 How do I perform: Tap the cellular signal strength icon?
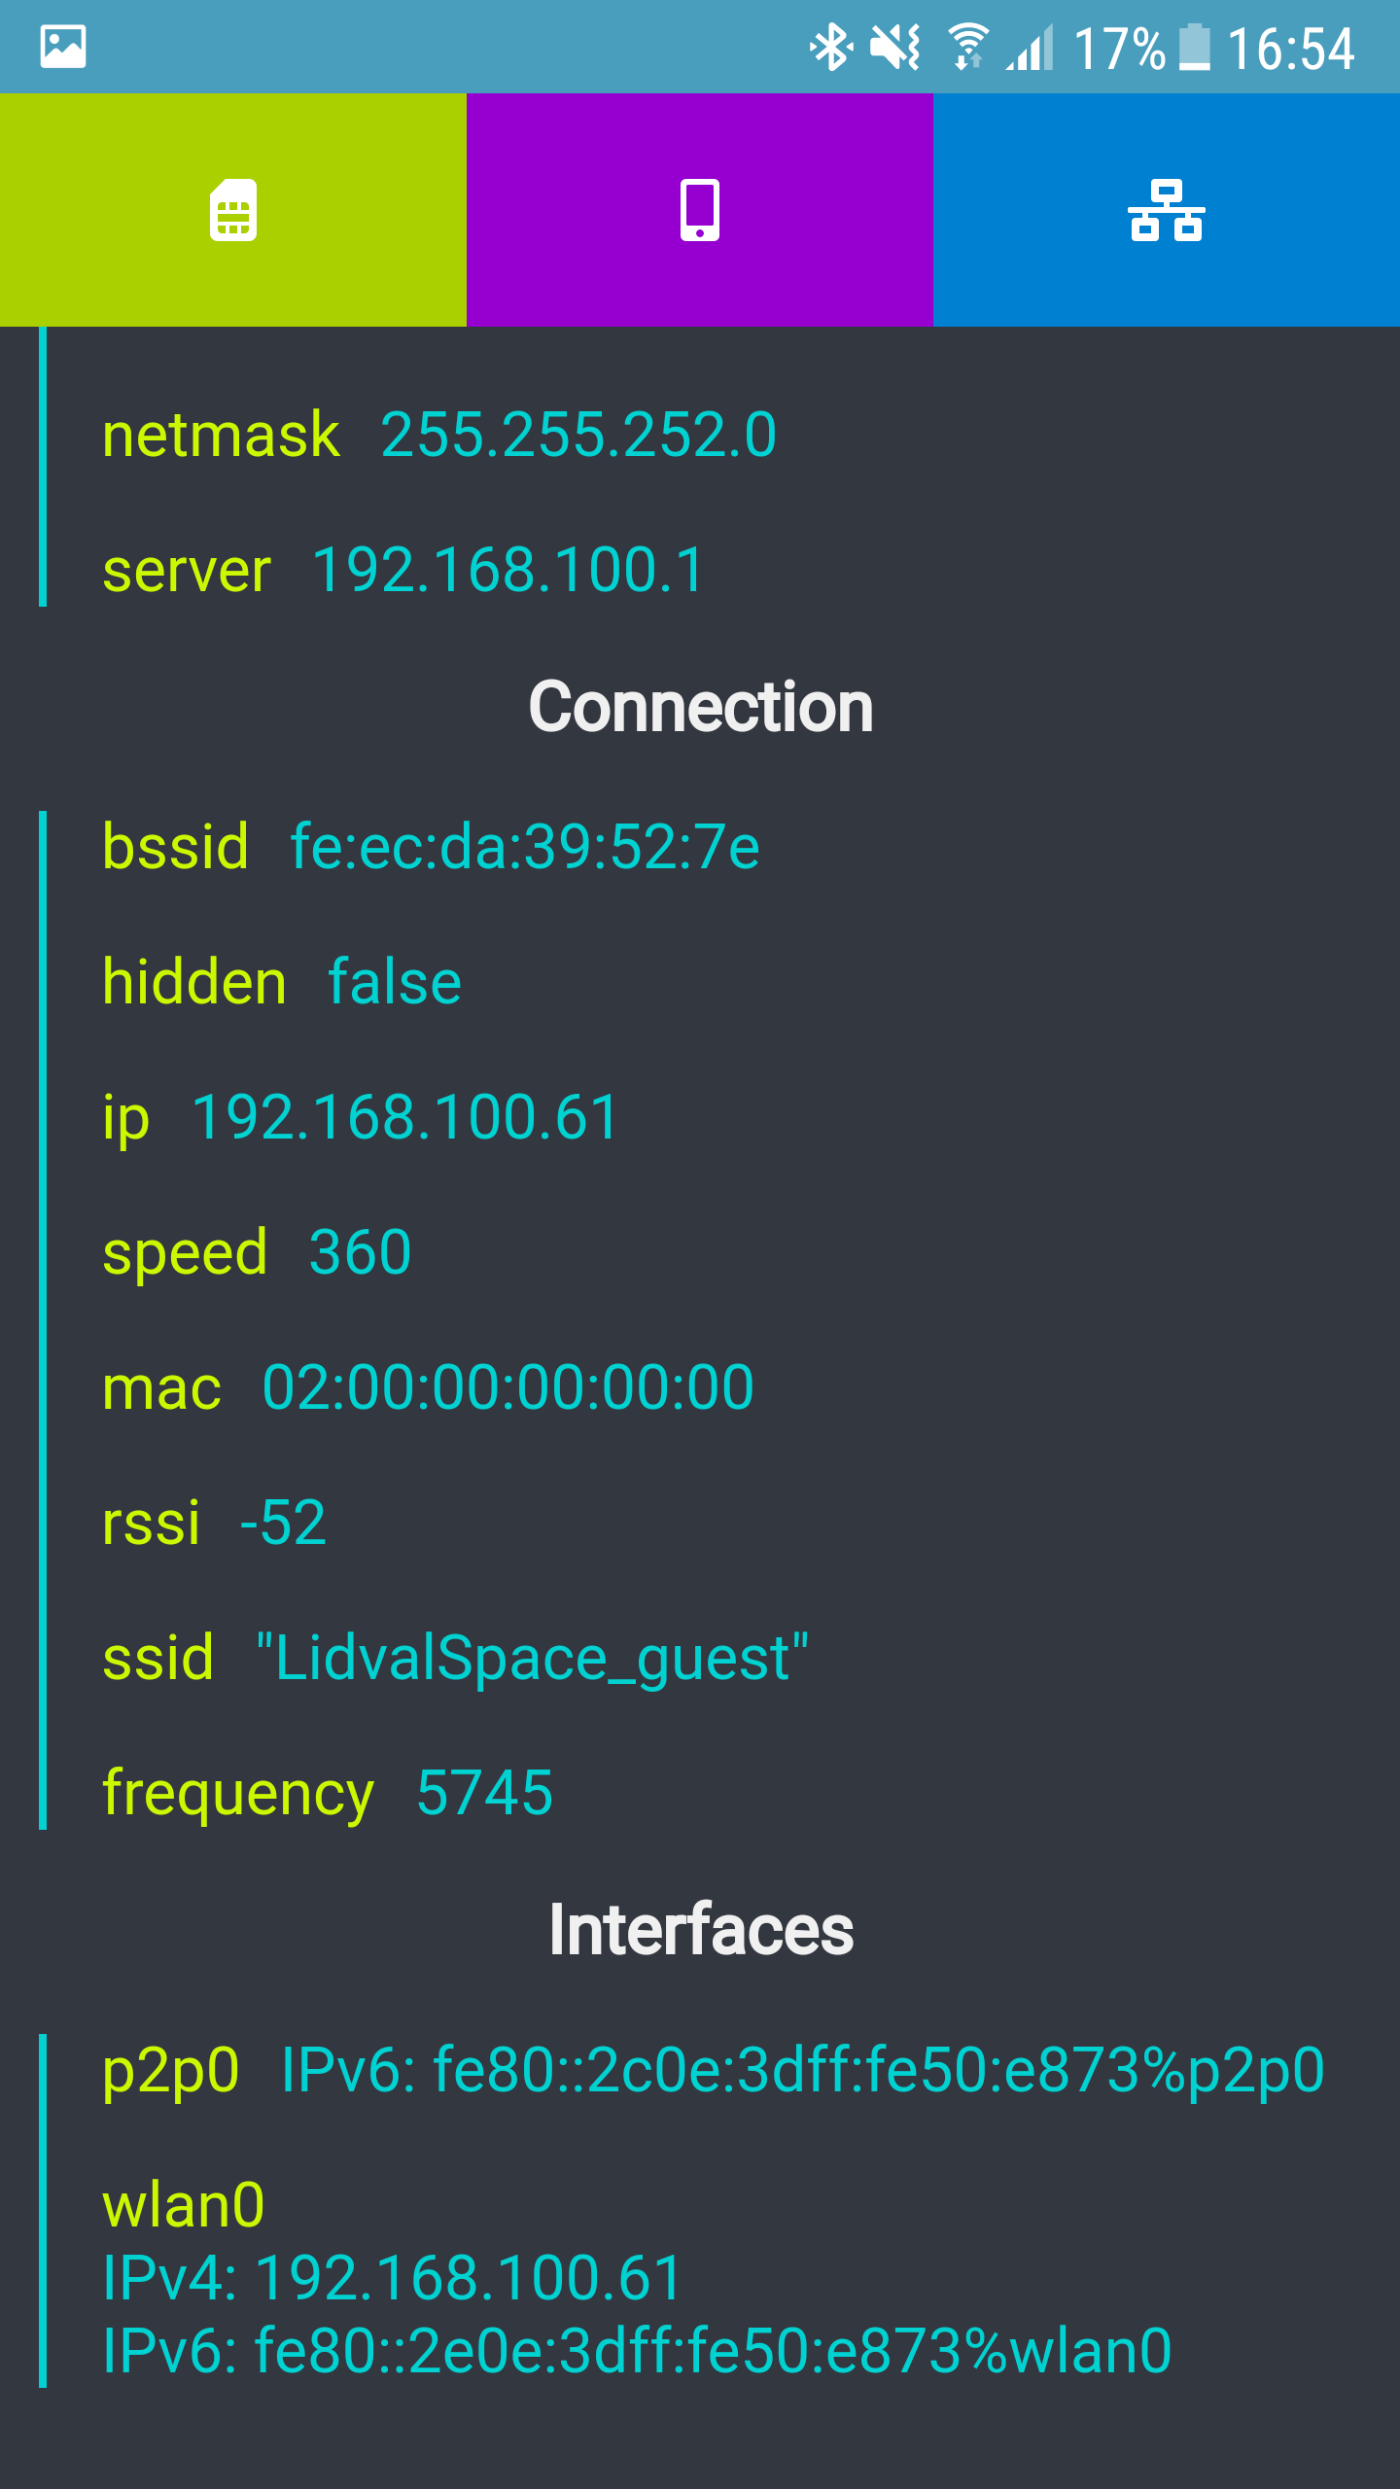tap(1031, 47)
